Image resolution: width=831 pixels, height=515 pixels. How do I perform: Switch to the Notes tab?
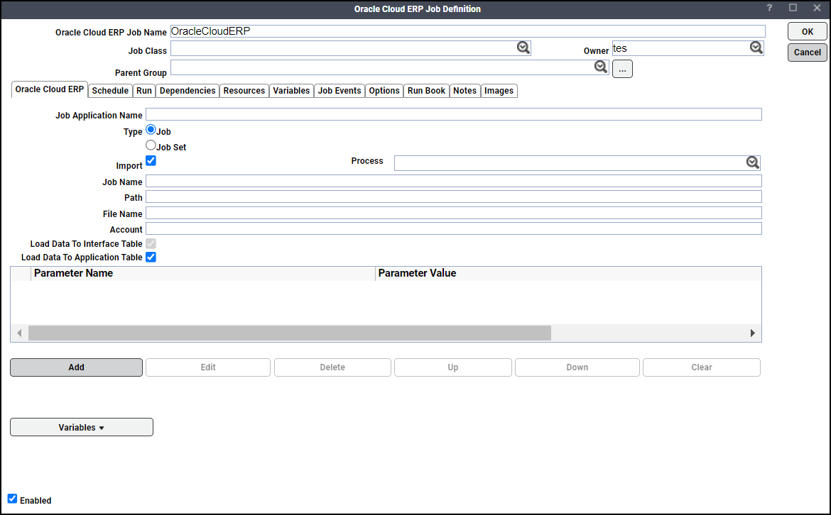465,91
